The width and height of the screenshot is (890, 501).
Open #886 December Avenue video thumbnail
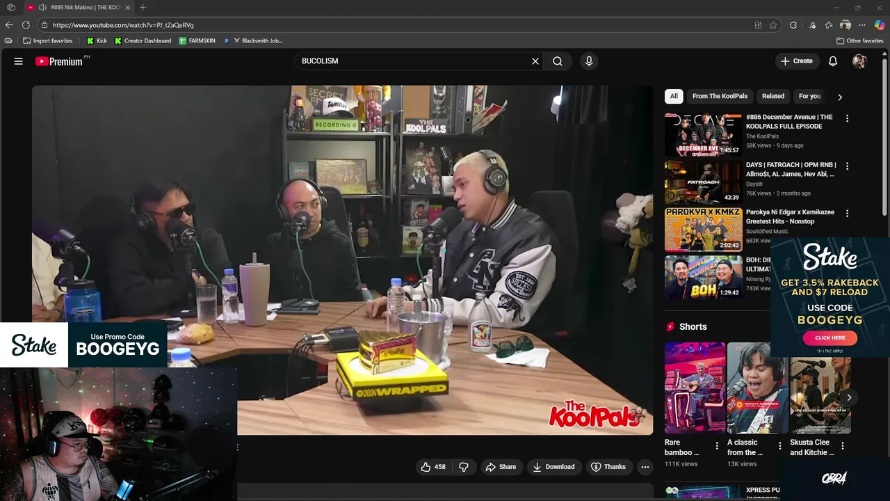(x=703, y=134)
